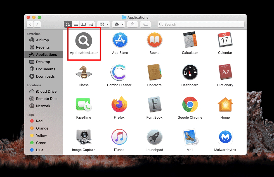The width and height of the screenshot is (274, 177).
Task: Filter by the Orange tag
Action: point(44,128)
